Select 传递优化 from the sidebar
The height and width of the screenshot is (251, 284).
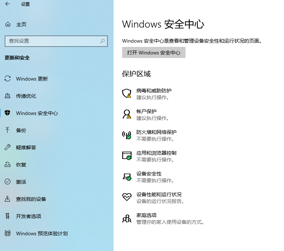click(26, 96)
